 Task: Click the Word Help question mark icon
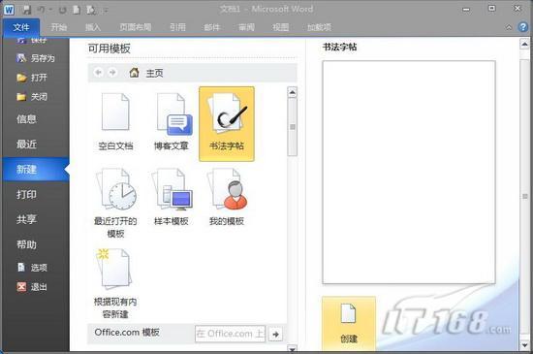(x=523, y=27)
